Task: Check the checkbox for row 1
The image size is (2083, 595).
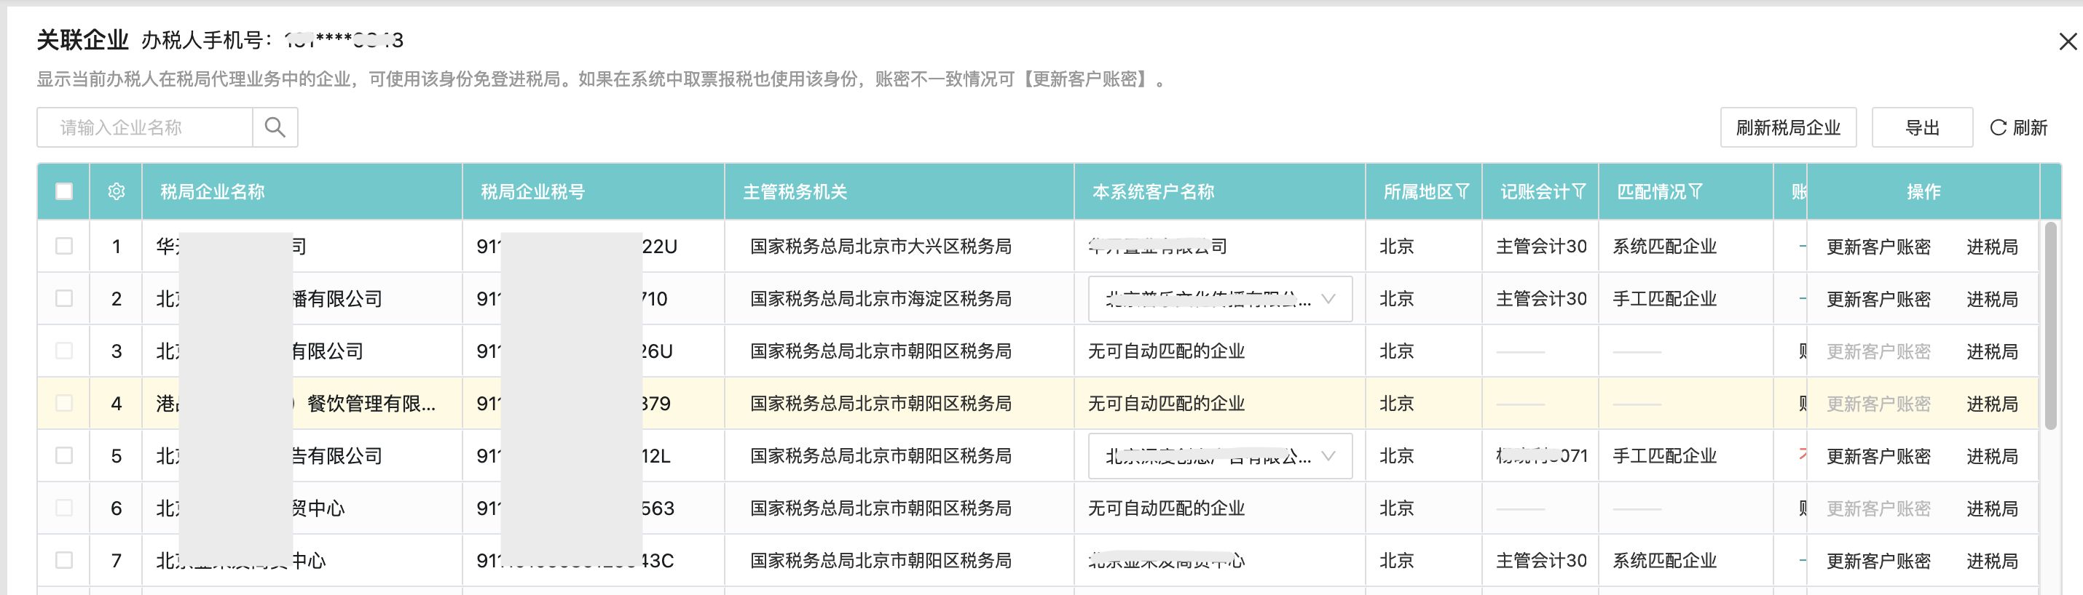Action: pyautogui.click(x=64, y=247)
